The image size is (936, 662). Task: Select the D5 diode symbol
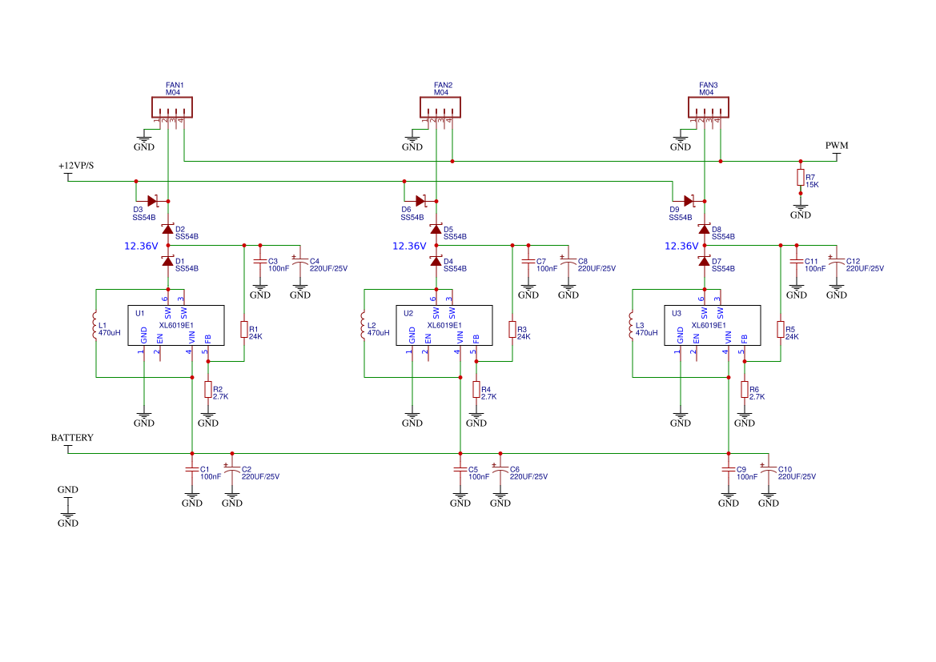point(436,229)
